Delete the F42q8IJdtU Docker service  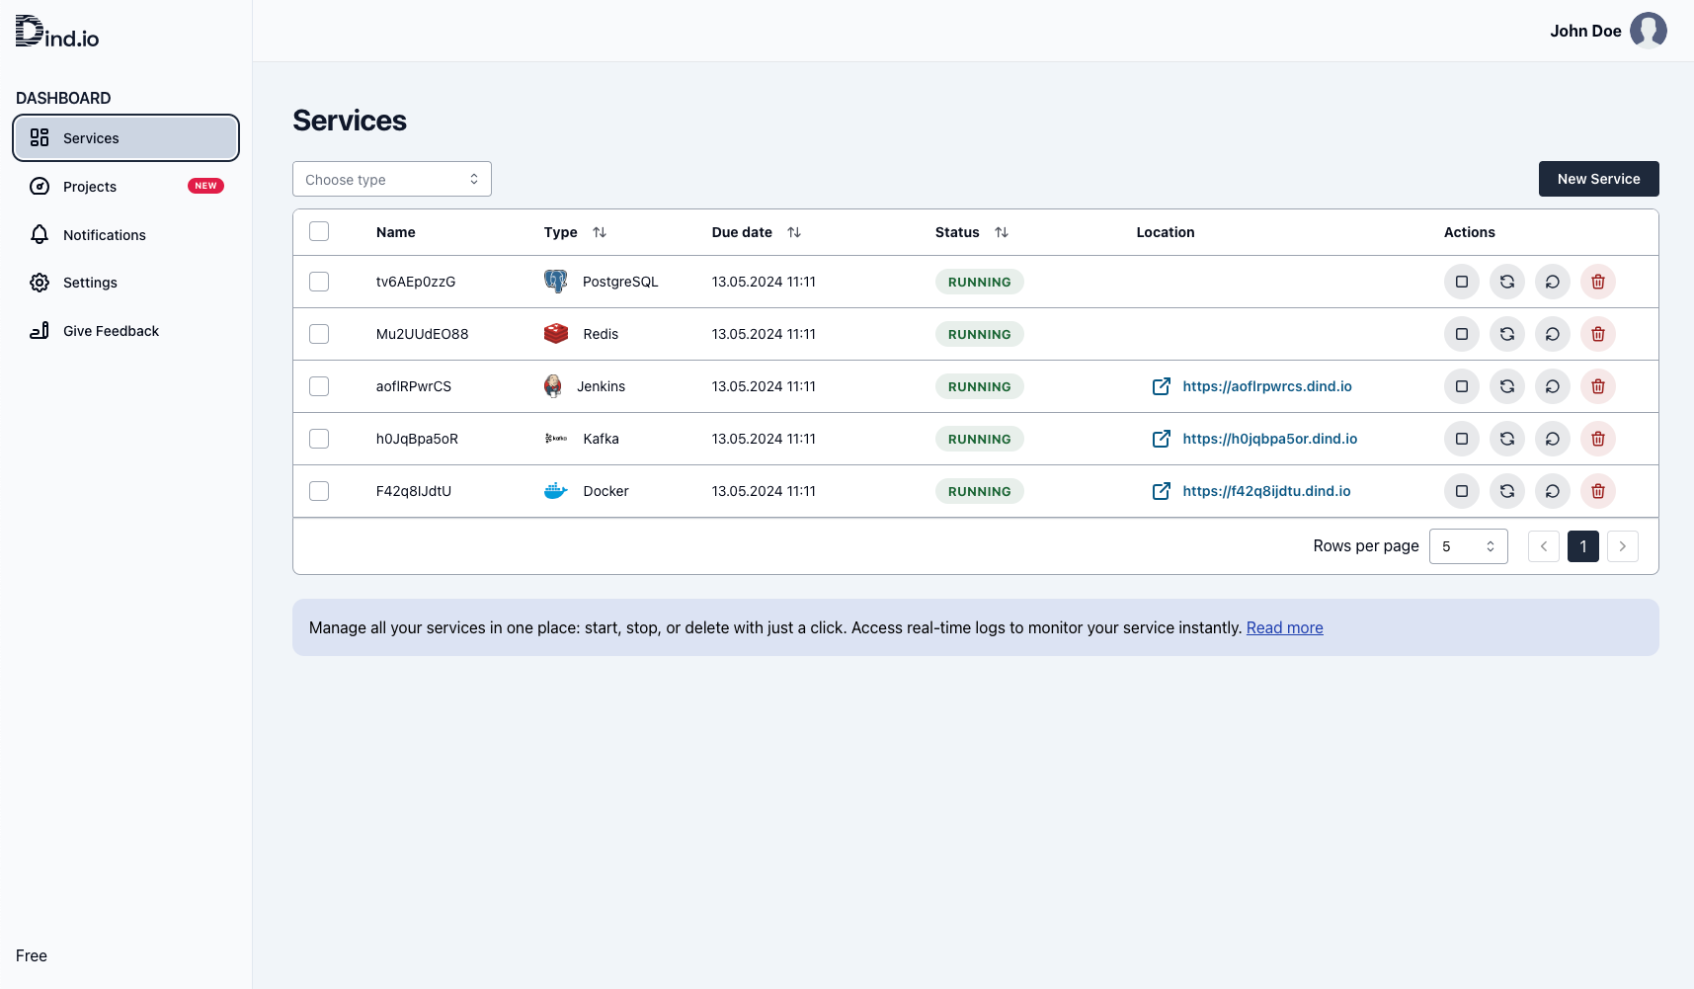[1597, 491]
